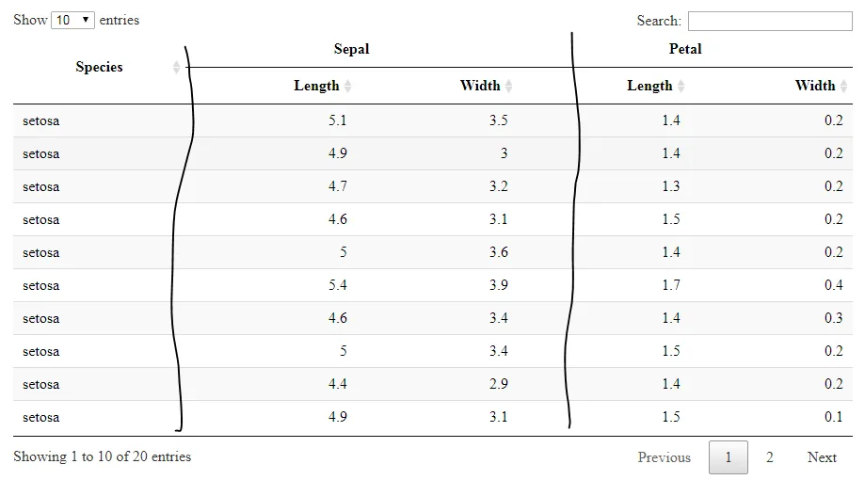
Task: Select the Previous page link
Action: tap(665, 457)
